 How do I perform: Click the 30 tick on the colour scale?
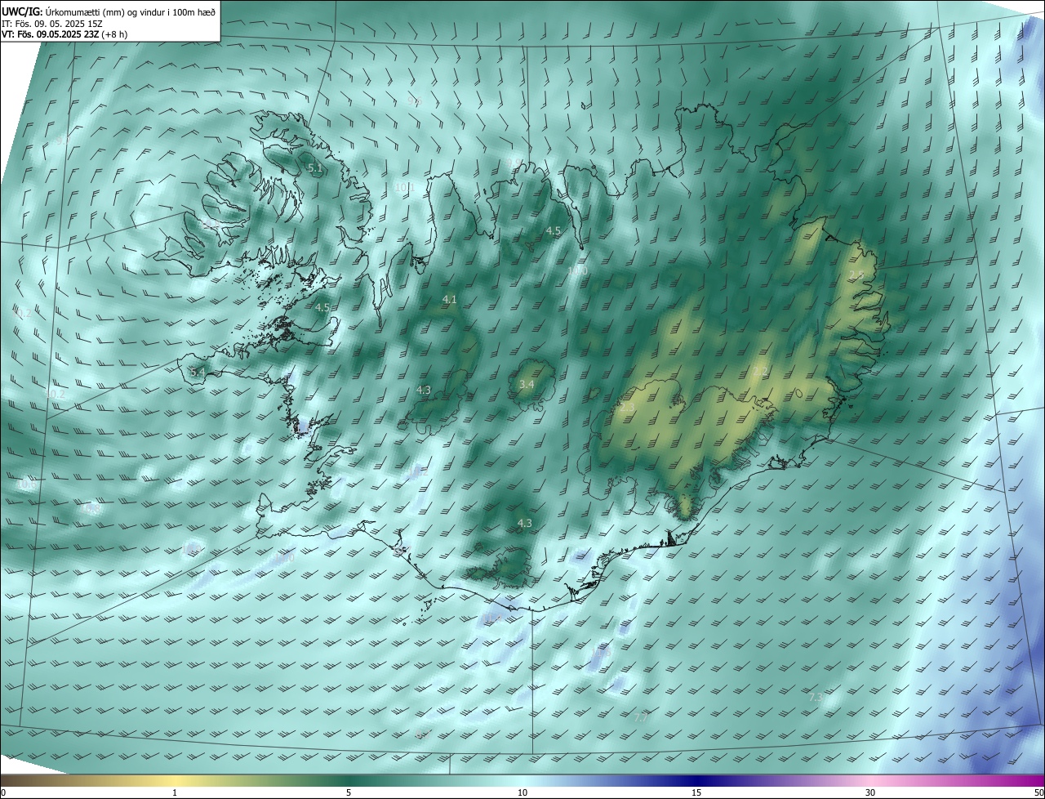point(870,792)
